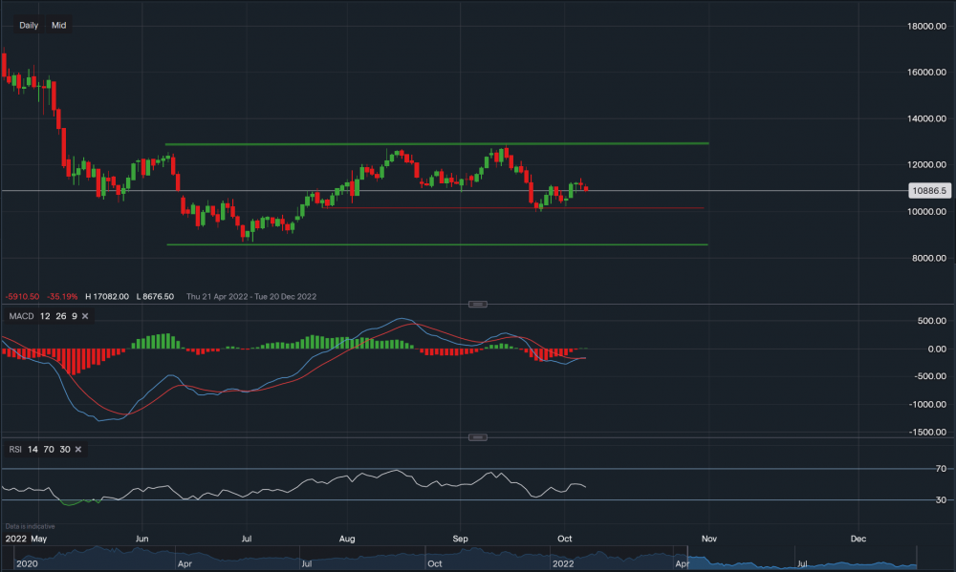
Task: Open the Mid price type selector
Action: (58, 26)
